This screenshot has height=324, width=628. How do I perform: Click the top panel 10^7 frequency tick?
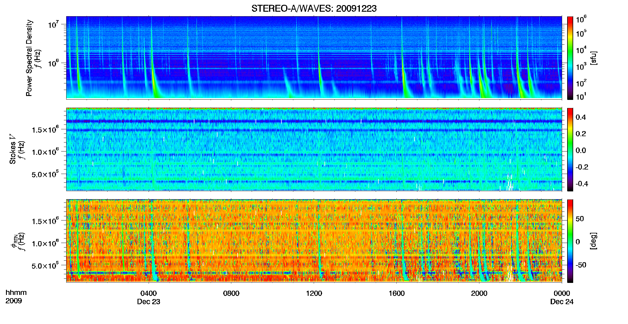point(53,25)
